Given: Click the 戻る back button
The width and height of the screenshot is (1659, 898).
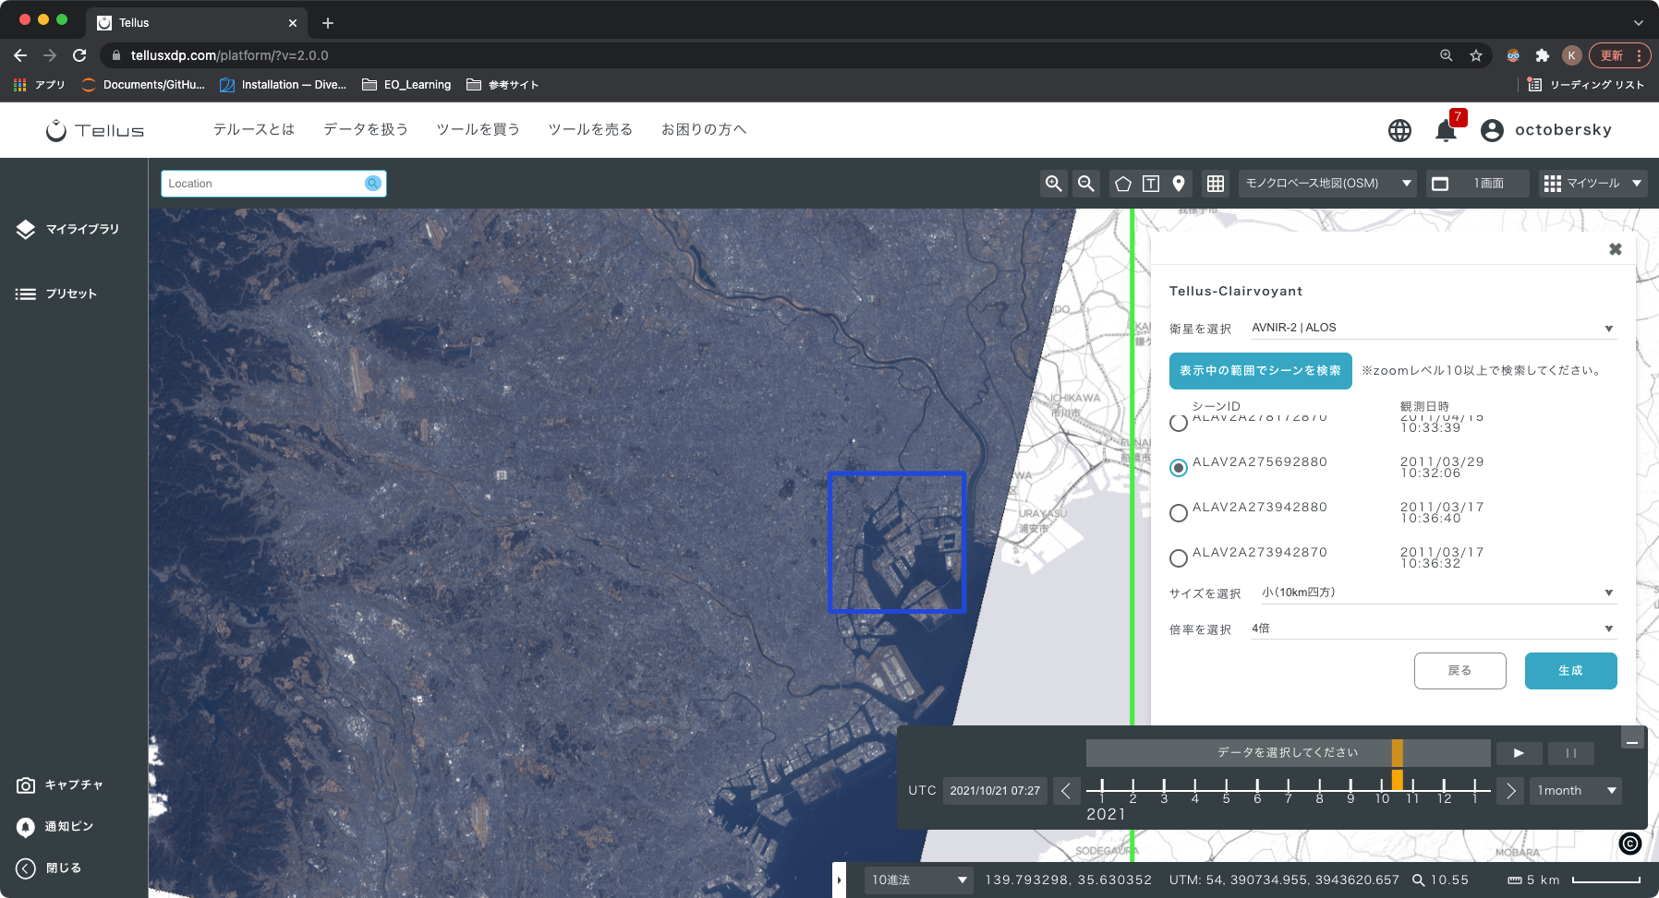Looking at the screenshot, I should pos(1459,671).
